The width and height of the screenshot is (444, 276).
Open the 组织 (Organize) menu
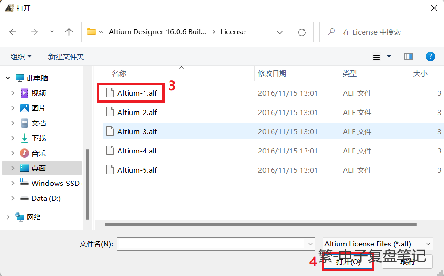tap(21, 56)
